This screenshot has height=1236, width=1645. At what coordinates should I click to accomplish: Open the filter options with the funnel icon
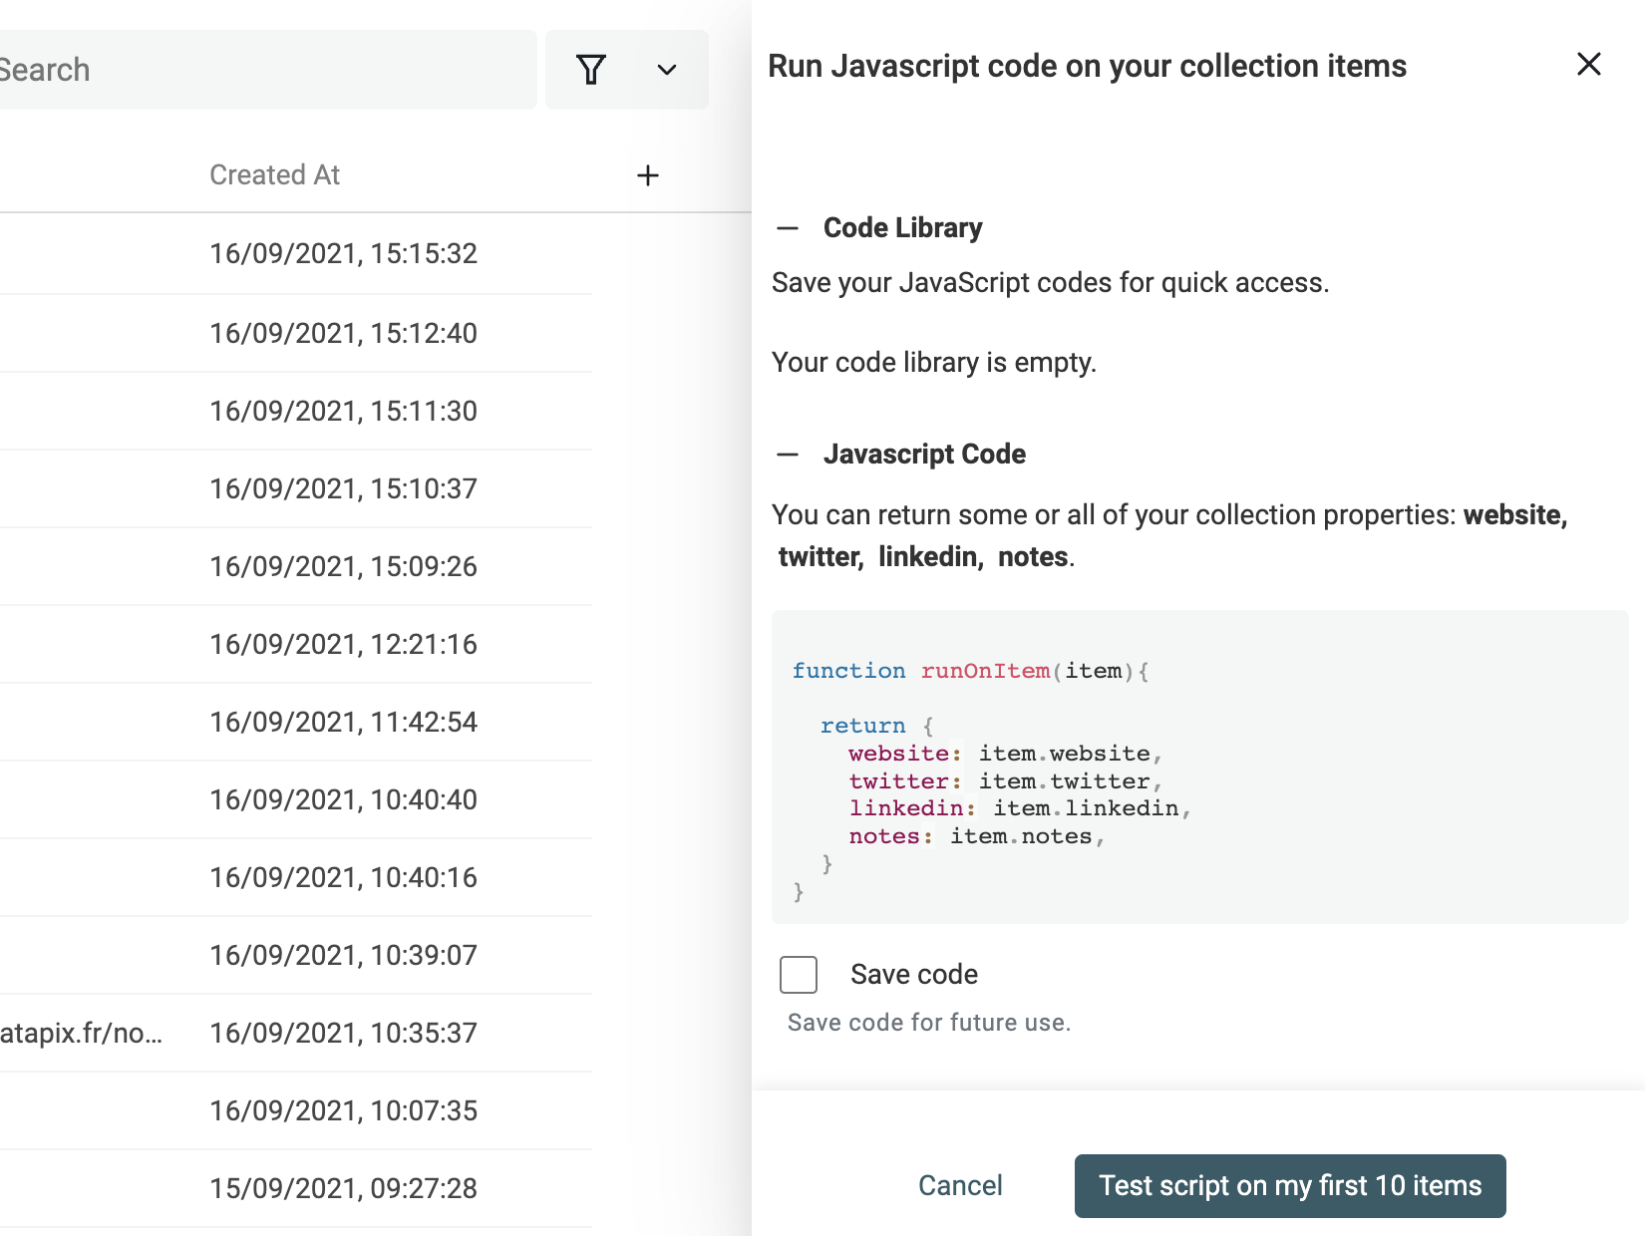pyautogui.click(x=591, y=70)
